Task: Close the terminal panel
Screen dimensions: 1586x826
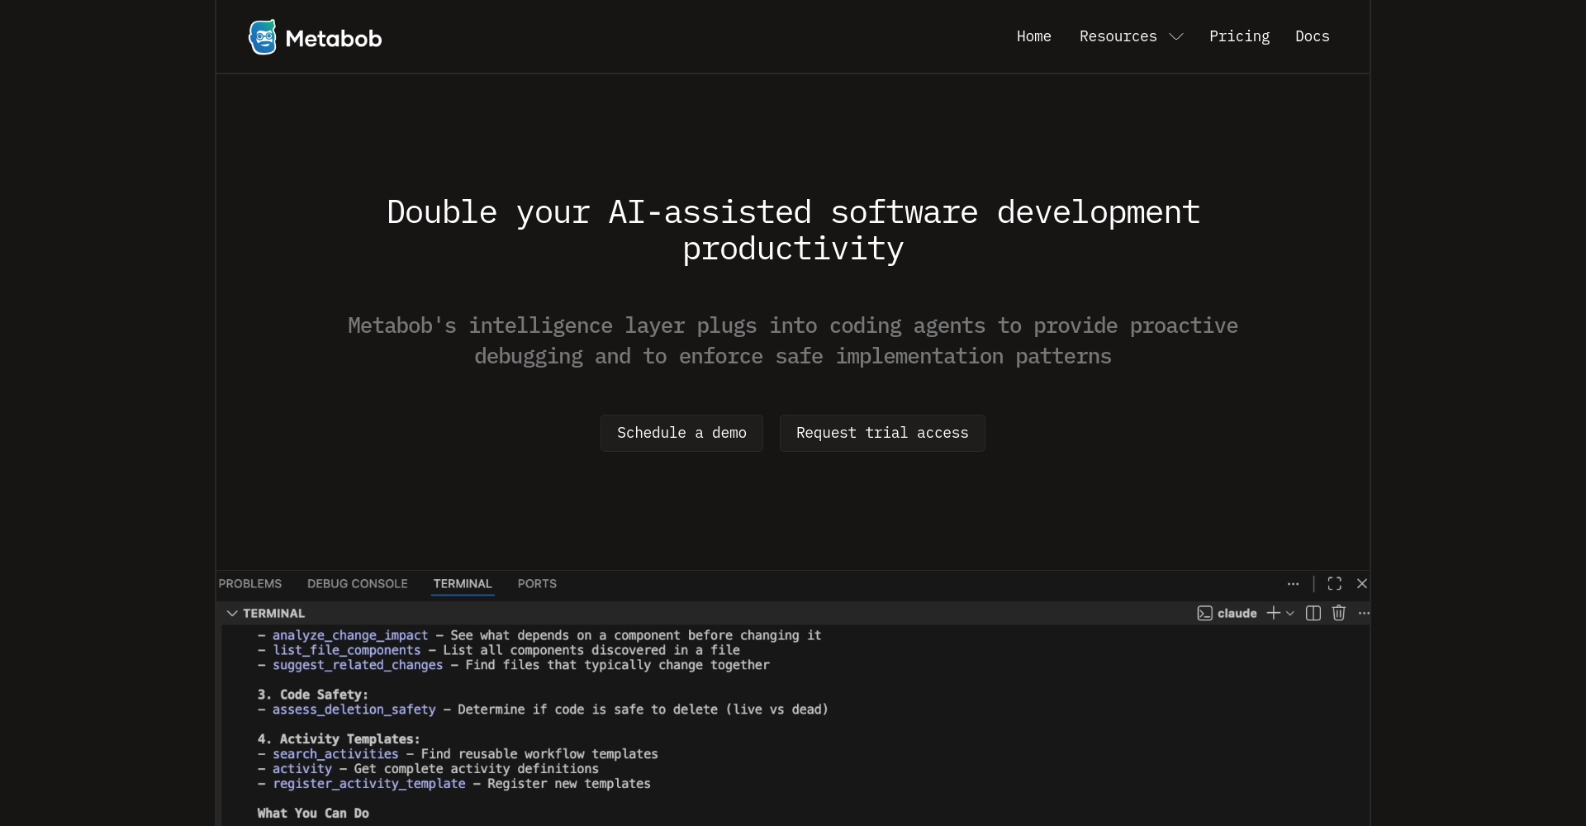Action: pos(1362,583)
